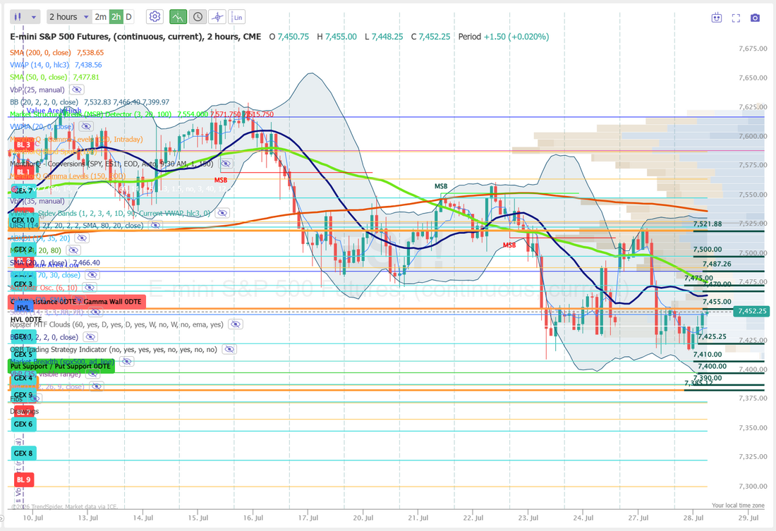Click the clock extended-hours button
This screenshot has width=776, height=531.
click(198, 17)
